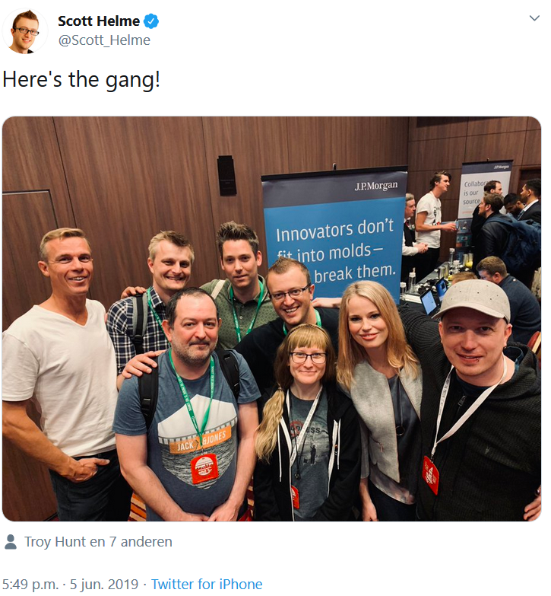Click the white V-neck T-shirt
The height and width of the screenshot is (596, 551).
tap(62, 376)
